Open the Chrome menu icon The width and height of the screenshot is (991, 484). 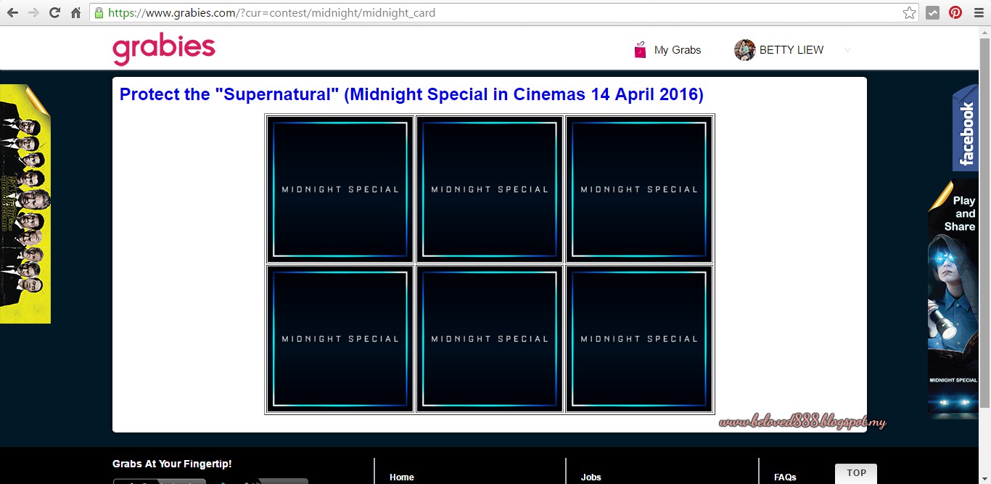pos(977,12)
